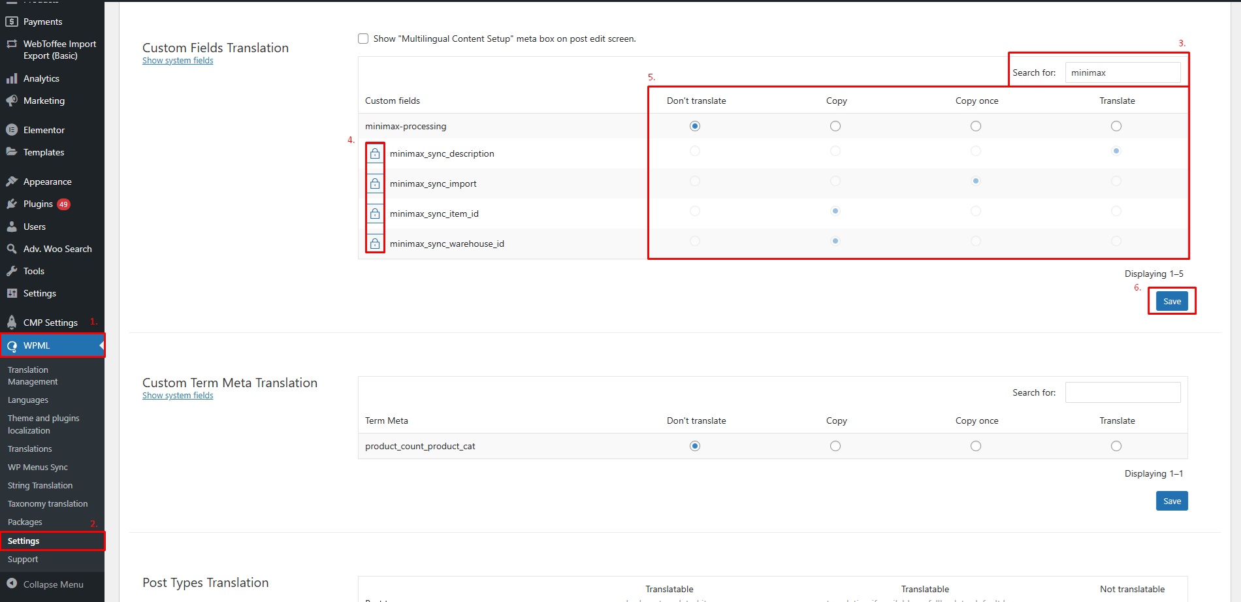Enable the Multilingual Content Setup meta box checkbox
This screenshot has width=1241, height=602.
pos(363,39)
